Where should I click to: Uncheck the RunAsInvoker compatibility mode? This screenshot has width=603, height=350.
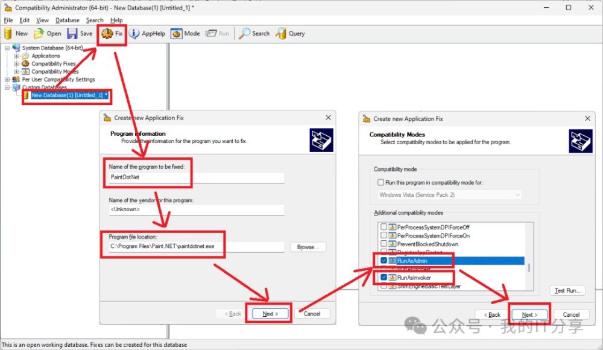click(x=384, y=277)
